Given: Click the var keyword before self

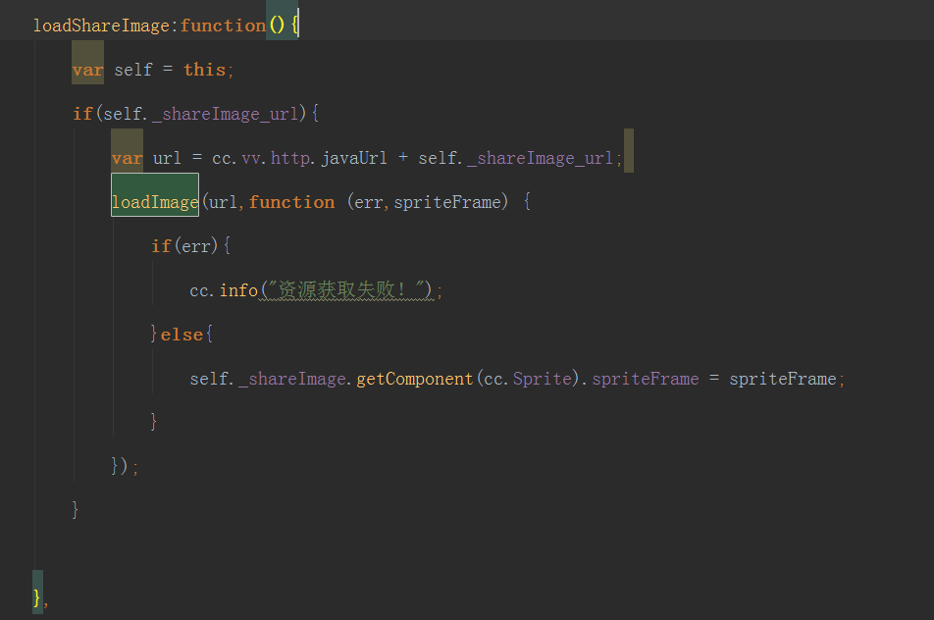Looking at the screenshot, I should click(87, 70).
